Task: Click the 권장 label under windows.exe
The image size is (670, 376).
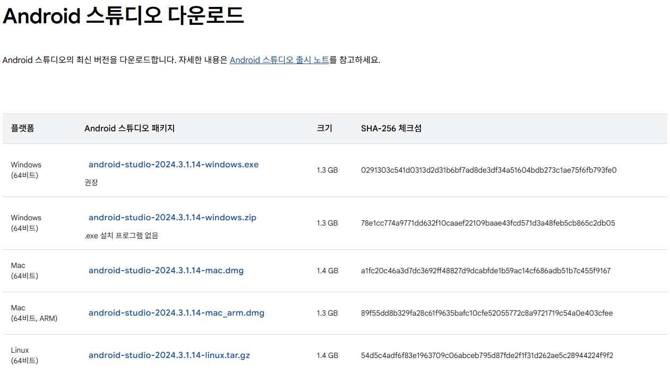Action: click(x=91, y=183)
